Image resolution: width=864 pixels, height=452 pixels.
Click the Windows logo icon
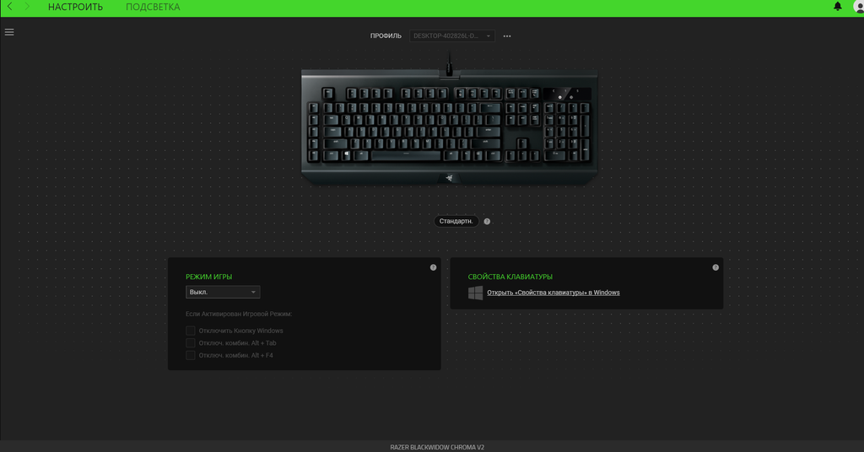(475, 293)
